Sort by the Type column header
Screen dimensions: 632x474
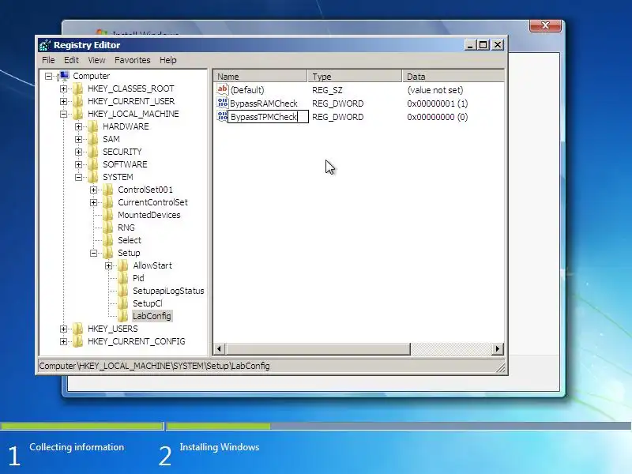(x=355, y=76)
